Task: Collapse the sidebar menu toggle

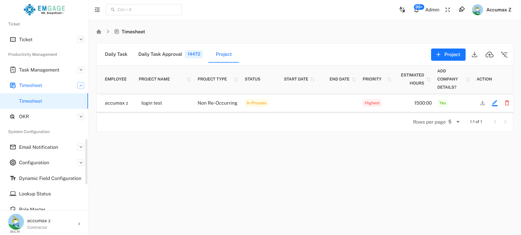Action: (97, 10)
